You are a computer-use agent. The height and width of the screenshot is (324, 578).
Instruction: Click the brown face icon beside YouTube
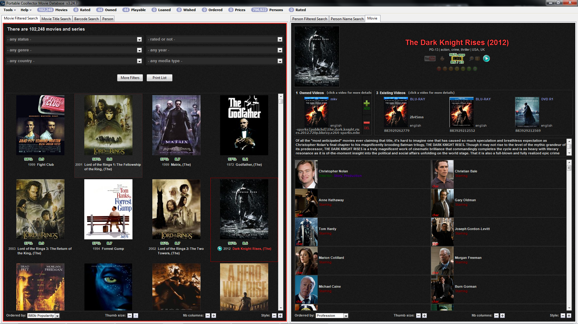[442, 59]
